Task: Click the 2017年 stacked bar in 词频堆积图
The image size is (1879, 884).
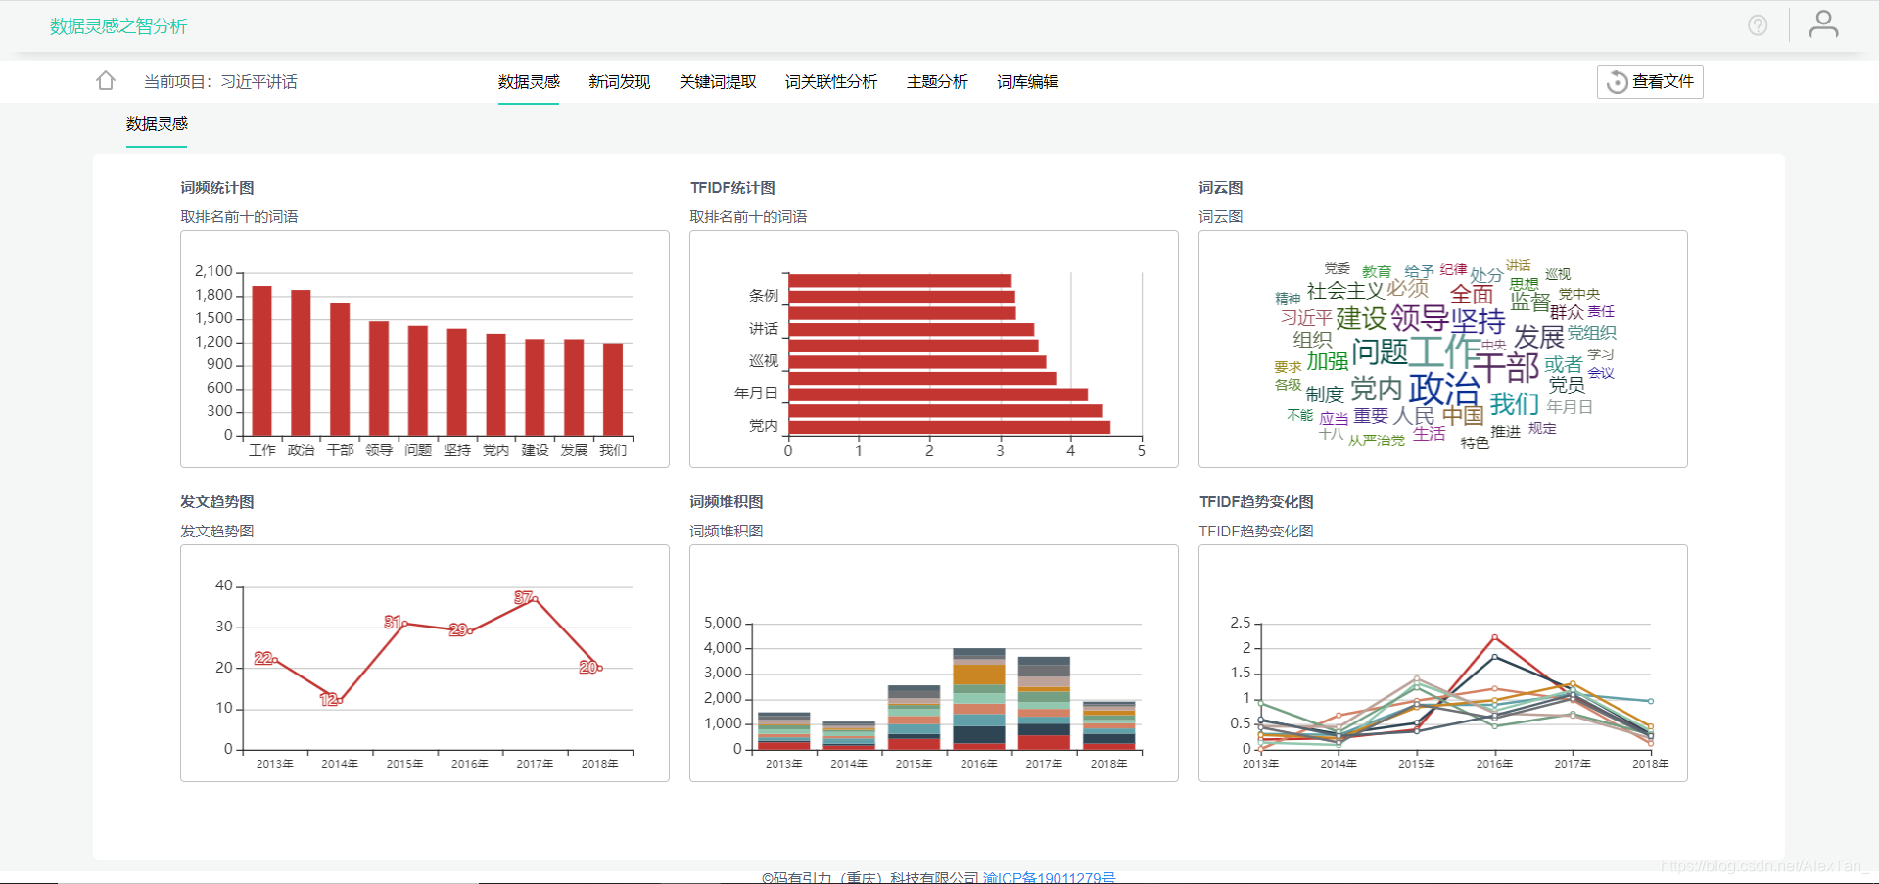Action: coord(1044,704)
